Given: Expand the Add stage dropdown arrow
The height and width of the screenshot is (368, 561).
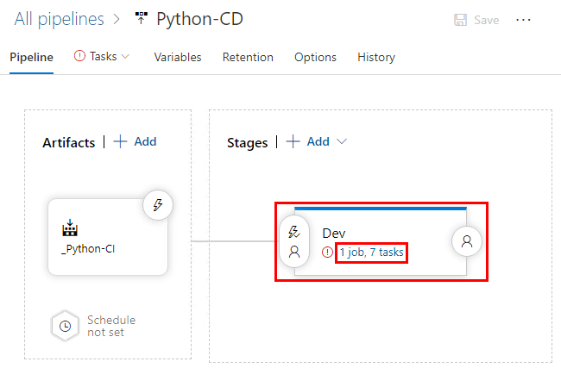Looking at the screenshot, I should (x=342, y=142).
